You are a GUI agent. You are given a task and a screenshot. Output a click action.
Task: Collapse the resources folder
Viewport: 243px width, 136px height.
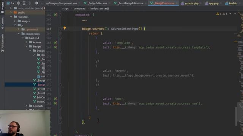pos(11,17)
